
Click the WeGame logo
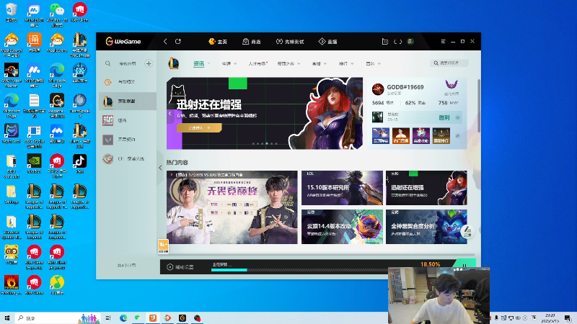(x=123, y=42)
